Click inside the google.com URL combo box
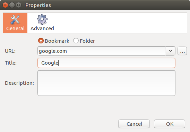Image resolution: width=190 pixels, height=132 pixels. [x=102, y=51]
